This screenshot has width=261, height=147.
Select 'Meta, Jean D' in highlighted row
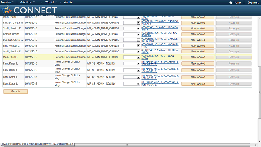point(10,57)
